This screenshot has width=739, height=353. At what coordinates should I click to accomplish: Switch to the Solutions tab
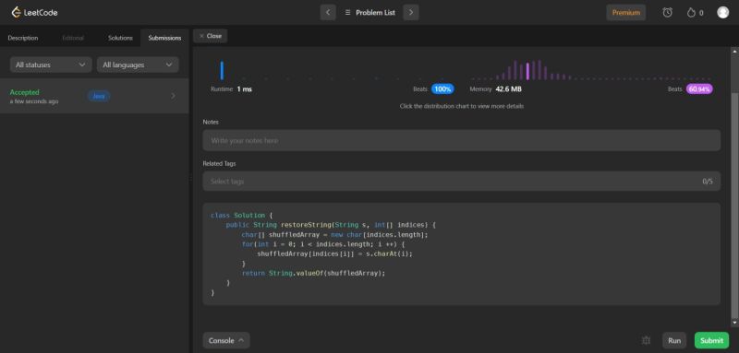pos(120,38)
